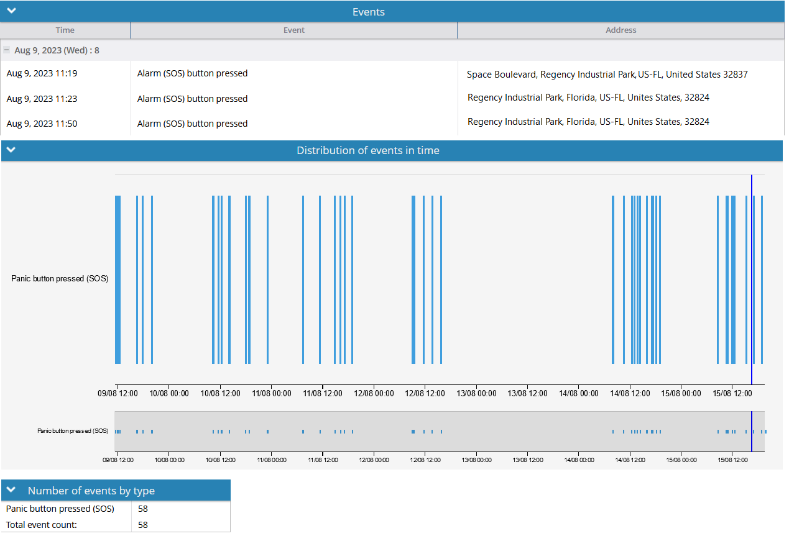Click the 13/08 00:00 main axis label
The width and height of the screenshot is (789, 536).
476,393
